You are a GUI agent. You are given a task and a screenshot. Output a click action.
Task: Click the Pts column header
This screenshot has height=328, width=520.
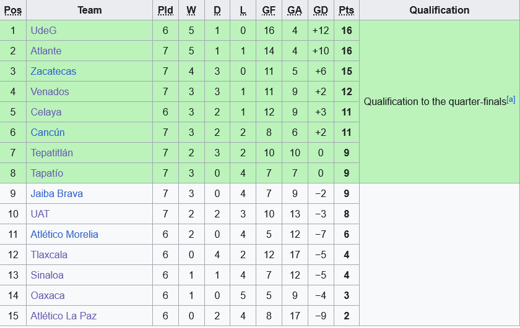(347, 10)
